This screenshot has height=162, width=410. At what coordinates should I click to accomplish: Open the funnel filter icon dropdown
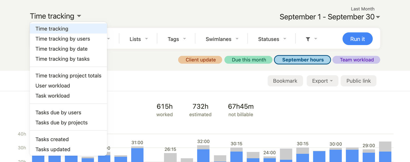pyautogui.click(x=311, y=39)
